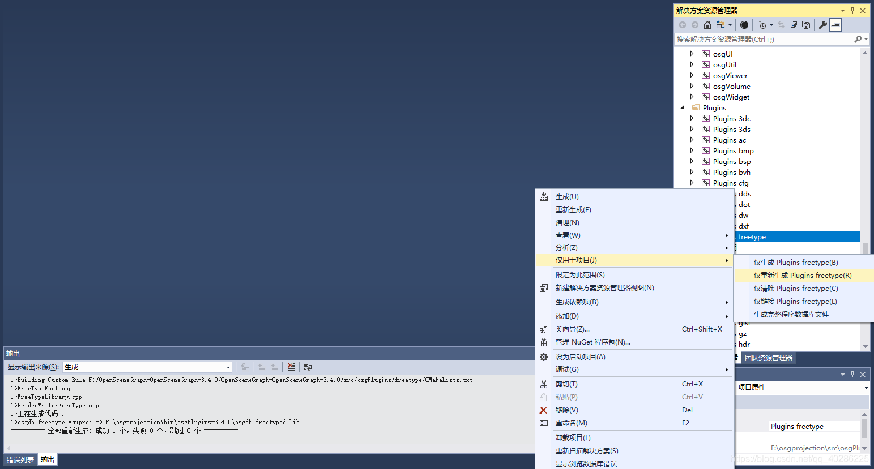Click the Home icon in Solution Explorer toolbar
The image size is (874, 469).
pos(707,25)
